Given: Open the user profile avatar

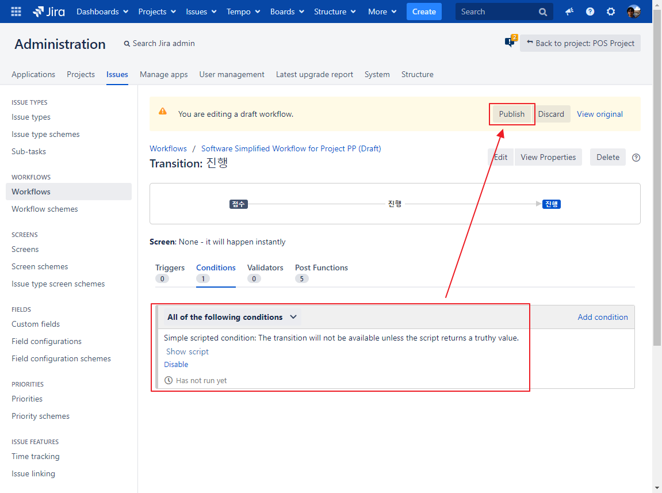Looking at the screenshot, I should [633, 12].
